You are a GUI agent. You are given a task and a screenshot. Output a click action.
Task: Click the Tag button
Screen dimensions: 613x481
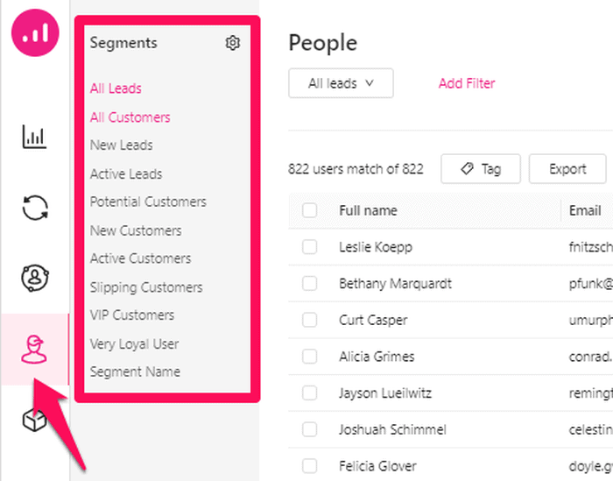[481, 169]
